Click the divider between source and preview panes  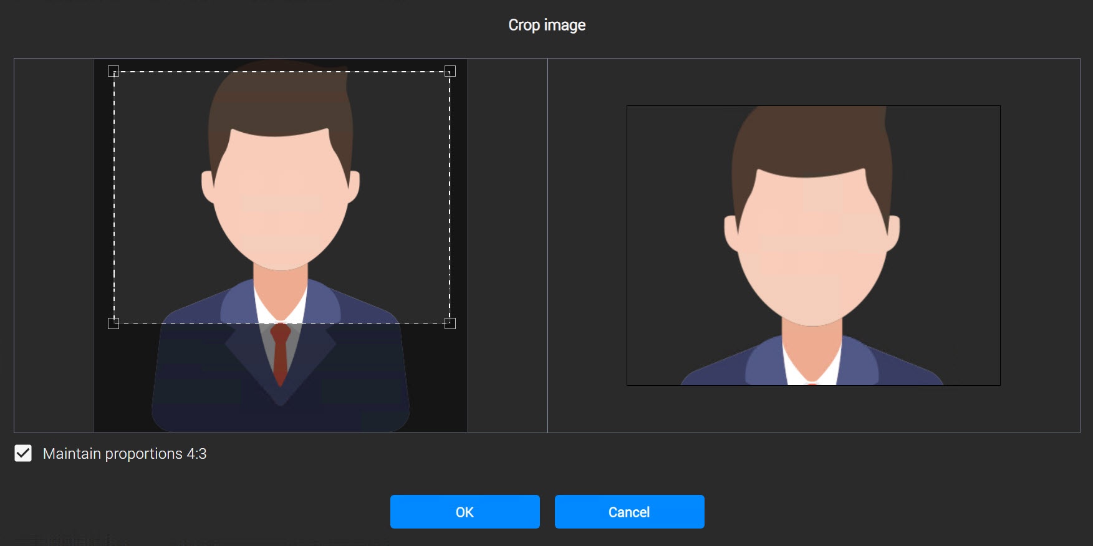[x=547, y=246]
